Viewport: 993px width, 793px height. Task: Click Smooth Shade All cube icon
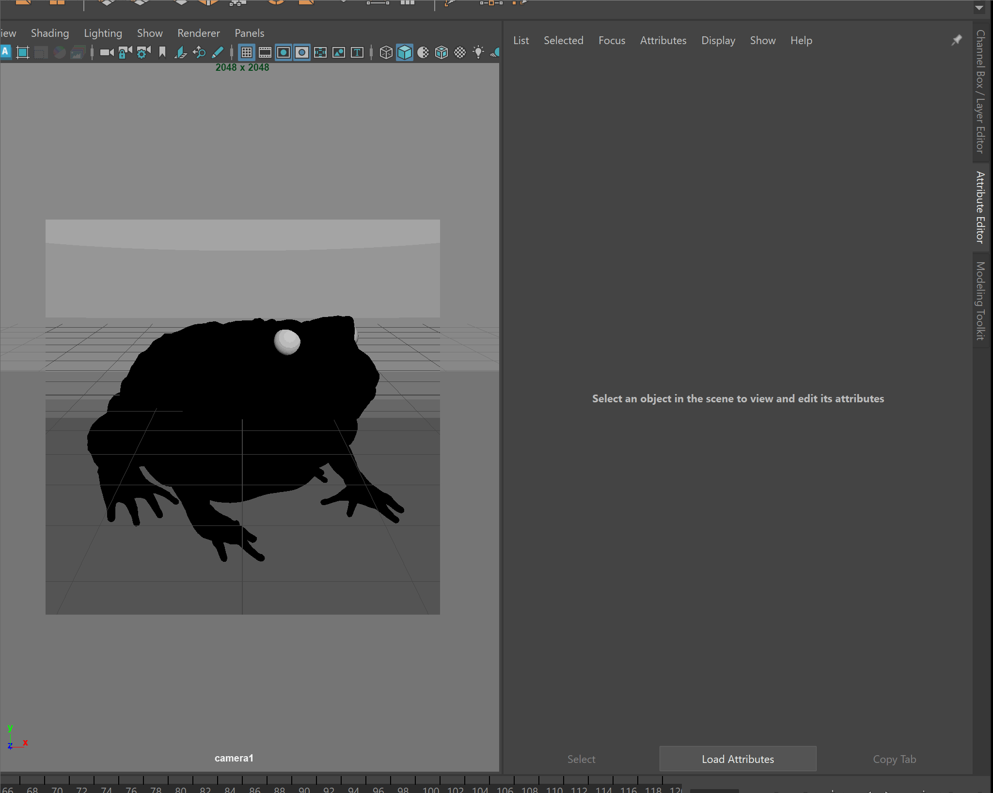click(404, 52)
